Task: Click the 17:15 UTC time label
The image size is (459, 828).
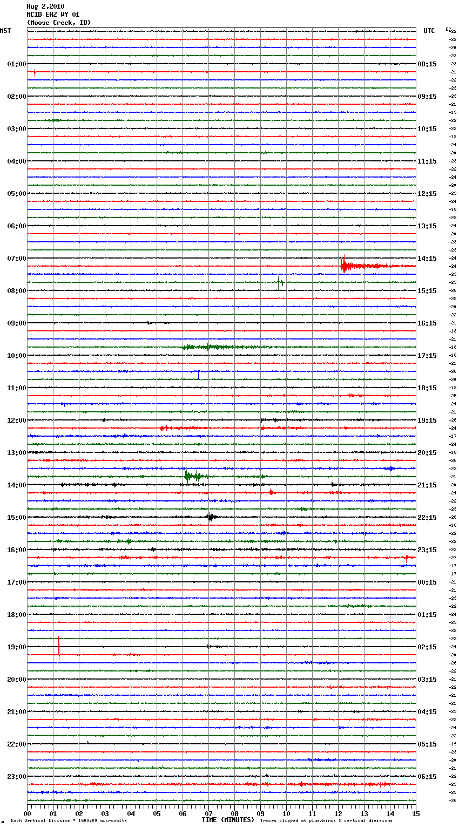Action: (427, 356)
